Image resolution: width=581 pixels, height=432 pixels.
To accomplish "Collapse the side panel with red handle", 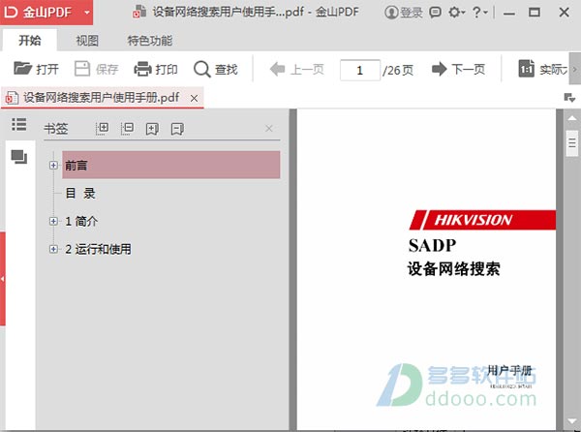I will click(3, 279).
